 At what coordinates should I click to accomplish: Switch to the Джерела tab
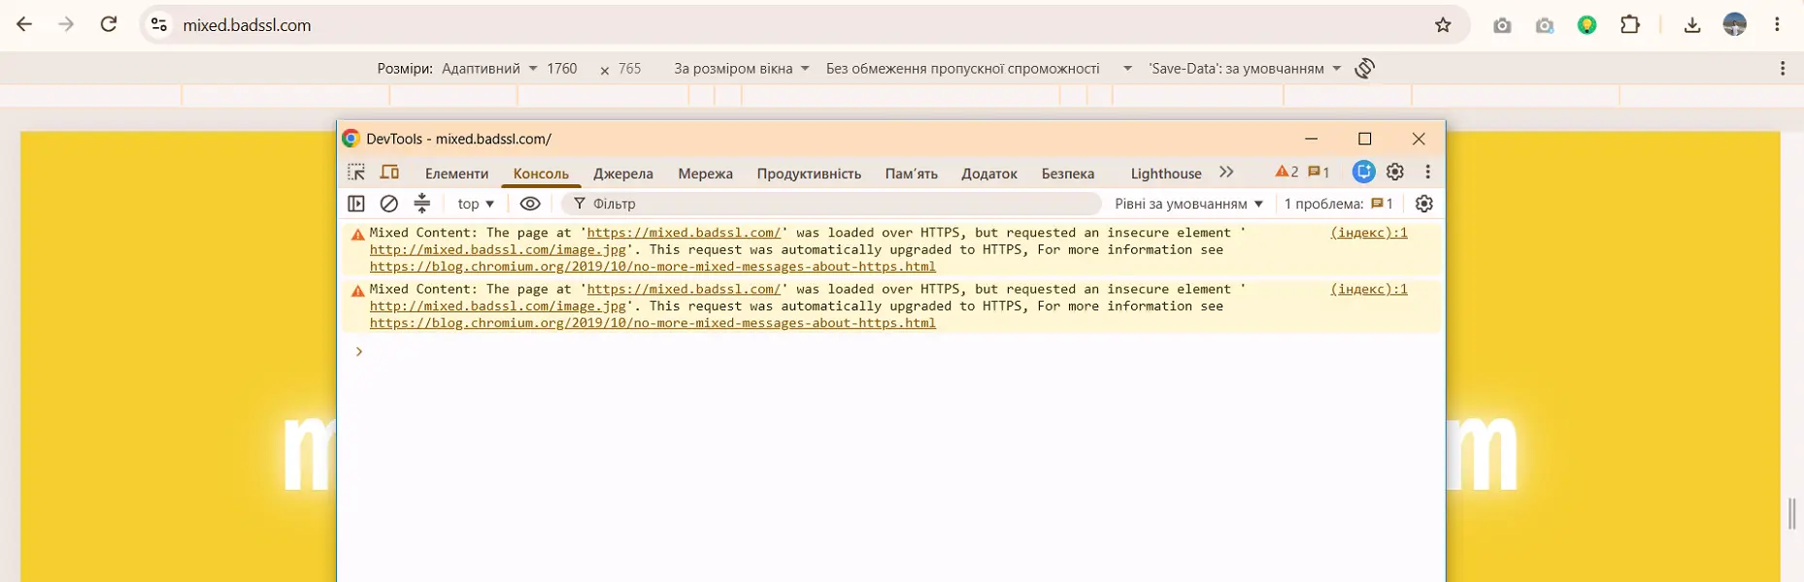pos(623,174)
